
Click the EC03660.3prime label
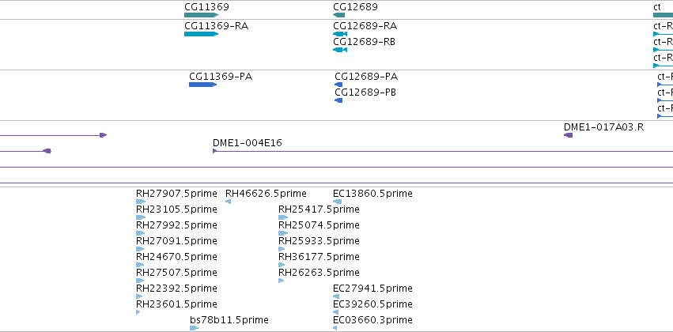pos(372,320)
